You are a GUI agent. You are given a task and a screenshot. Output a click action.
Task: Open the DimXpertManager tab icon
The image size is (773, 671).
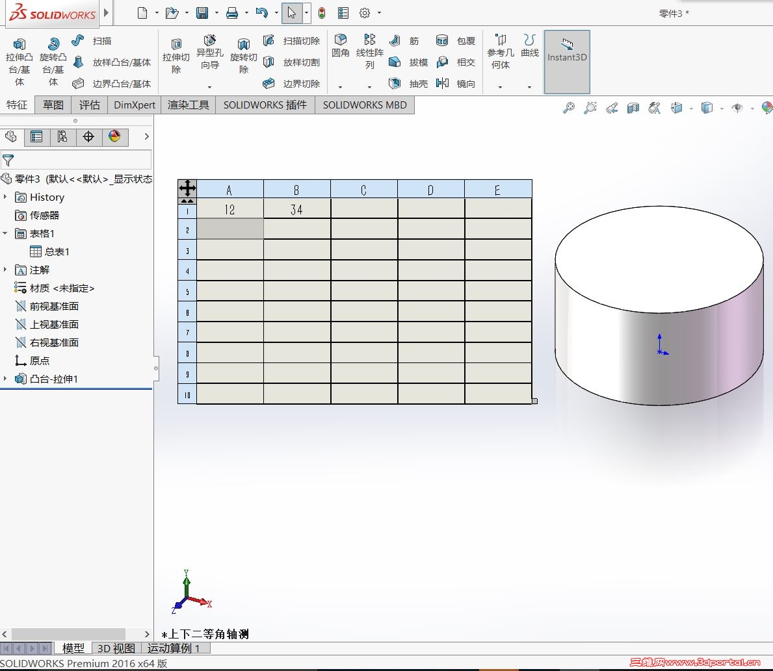[x=88, y=136]
